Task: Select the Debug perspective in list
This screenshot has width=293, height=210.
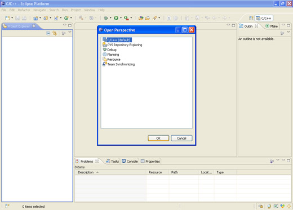Action: [109, 50]
